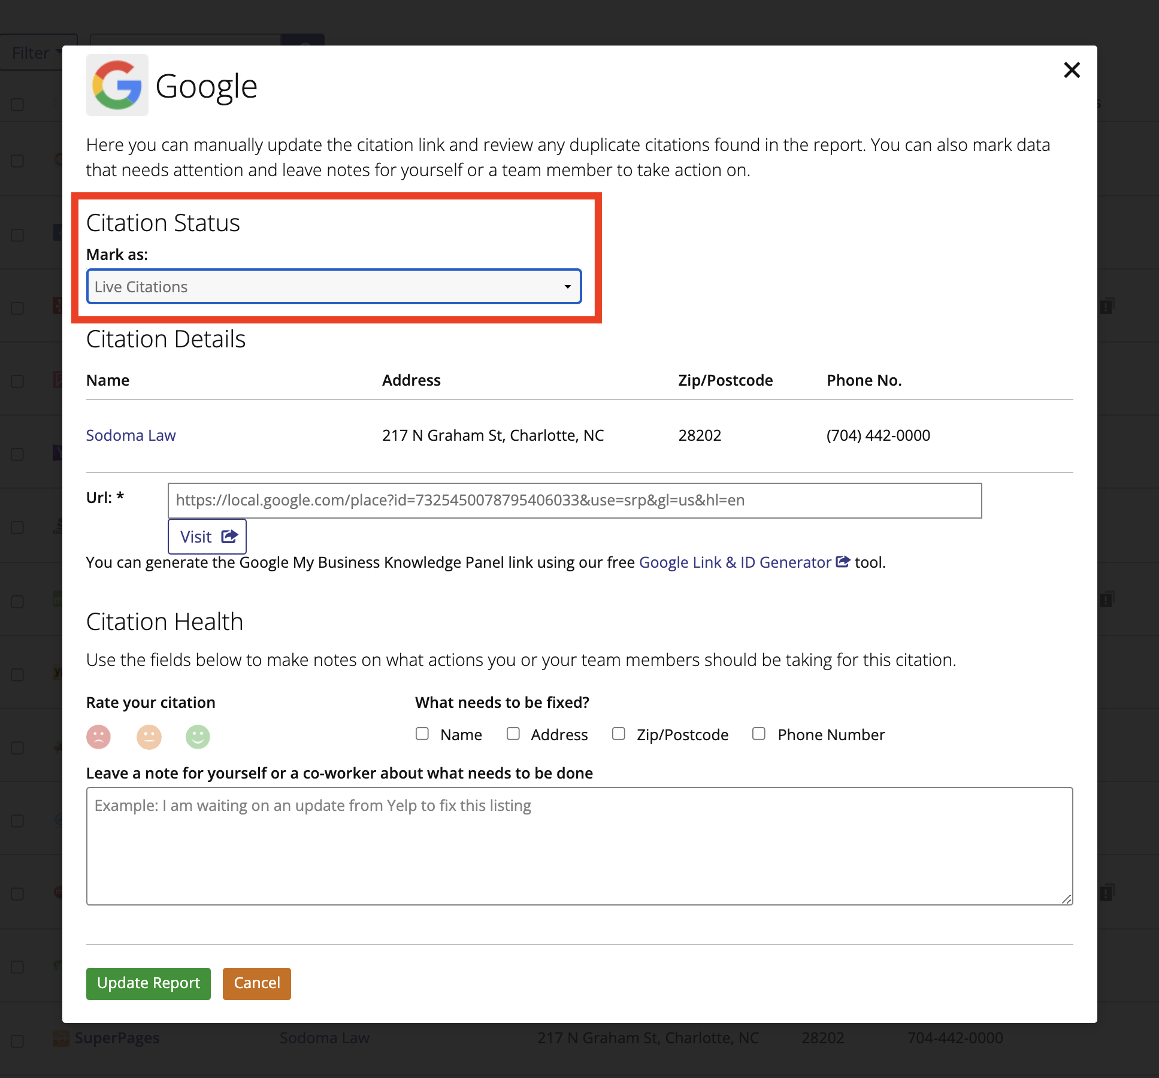
Task: Click the SuperPages site icon
Action: [x=62, y=1038]
